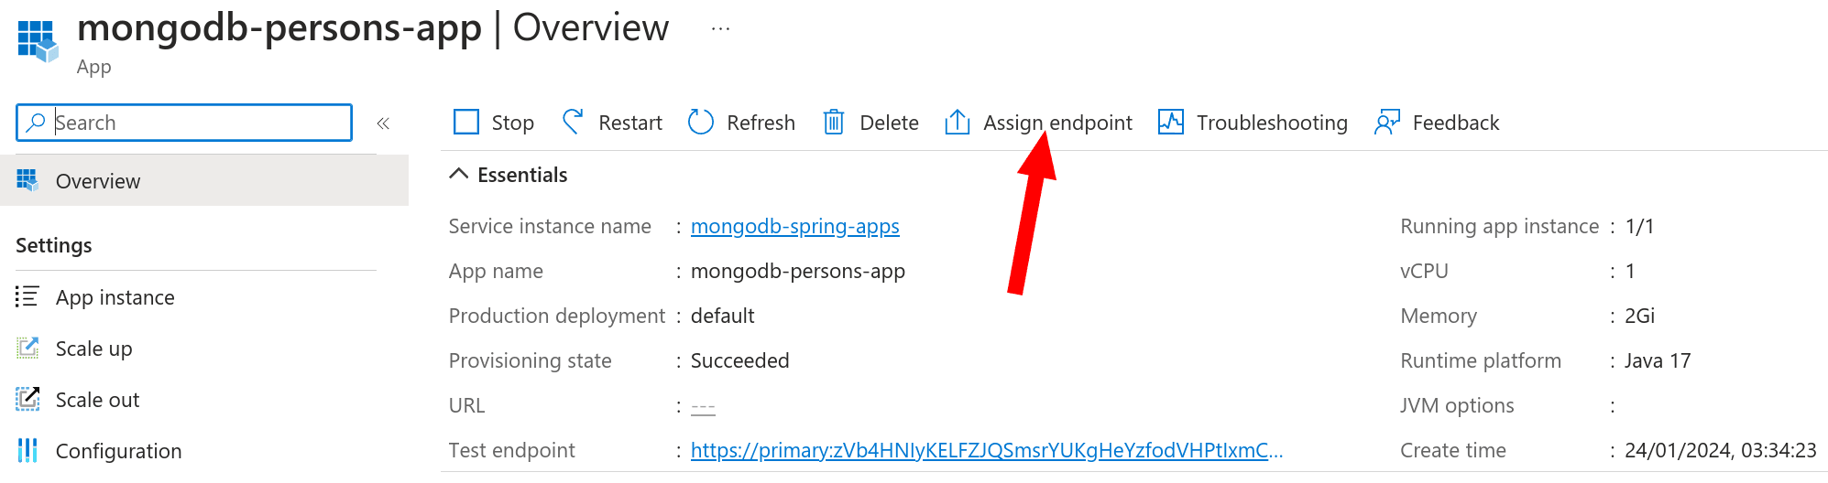Image resolution: width=1828 pixels, height=483 pixels.
Task: Open the more options ellipsis
Action: [x=721, y=28]
